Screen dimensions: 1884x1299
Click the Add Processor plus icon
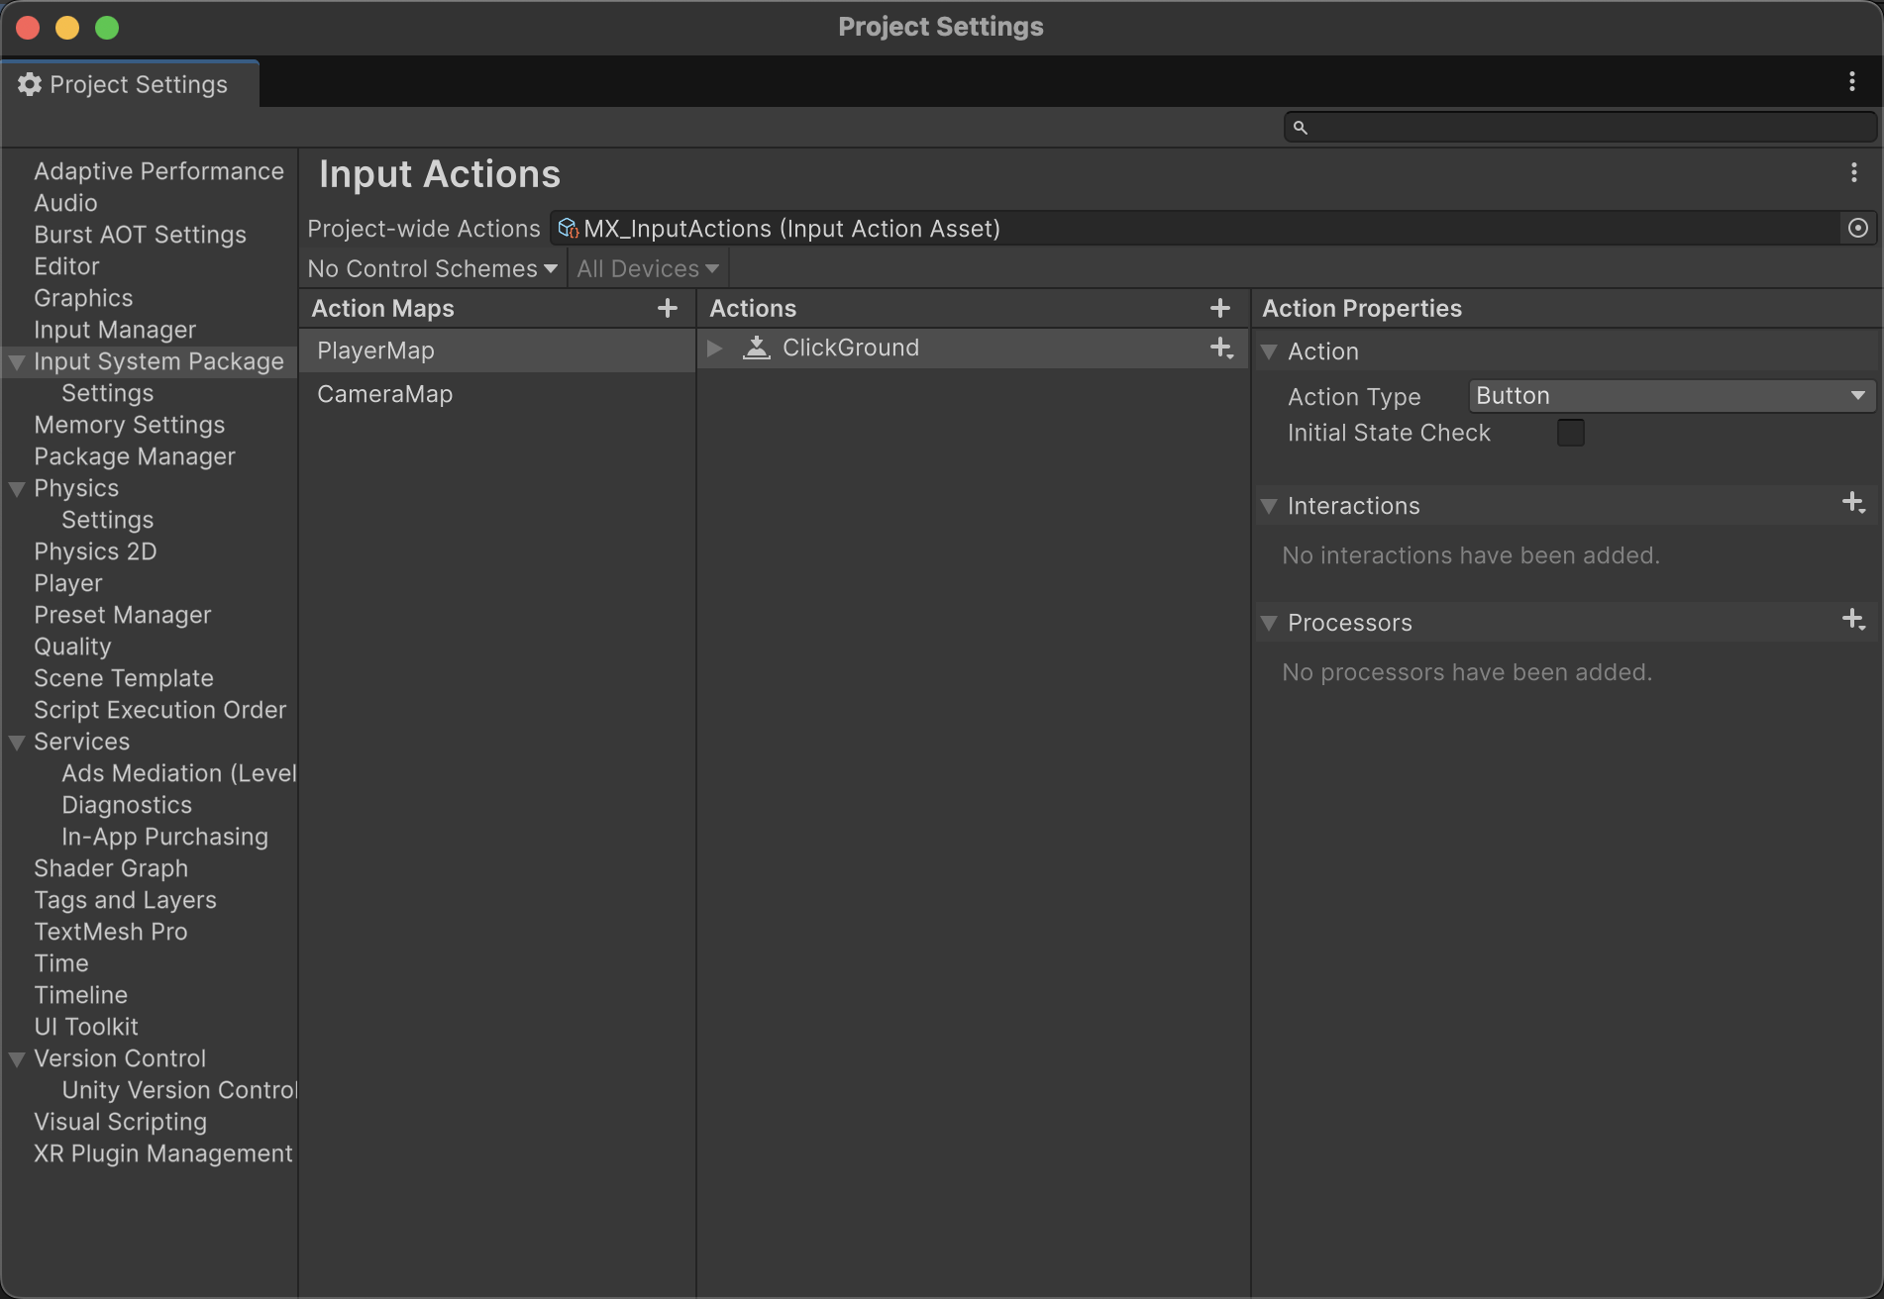pyautogui.click(x=1852, y=619)
